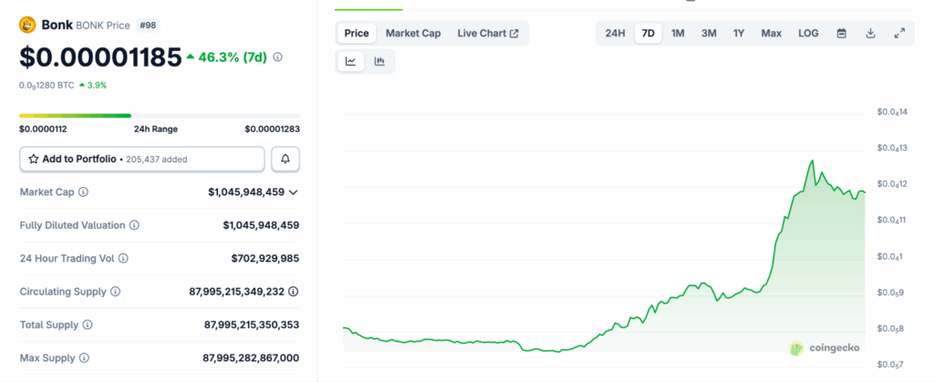Open the Live Chart external link
The width and height of the screenshot is (934, 382).
tap(487, 34)
